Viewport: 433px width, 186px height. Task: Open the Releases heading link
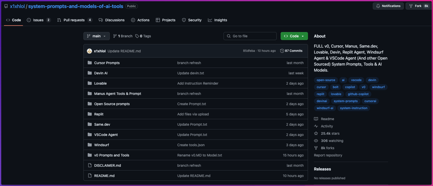pos(322,169)
